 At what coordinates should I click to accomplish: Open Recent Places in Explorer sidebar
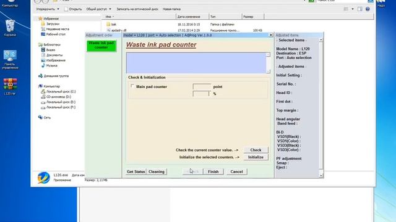click(x=58, y=29)
